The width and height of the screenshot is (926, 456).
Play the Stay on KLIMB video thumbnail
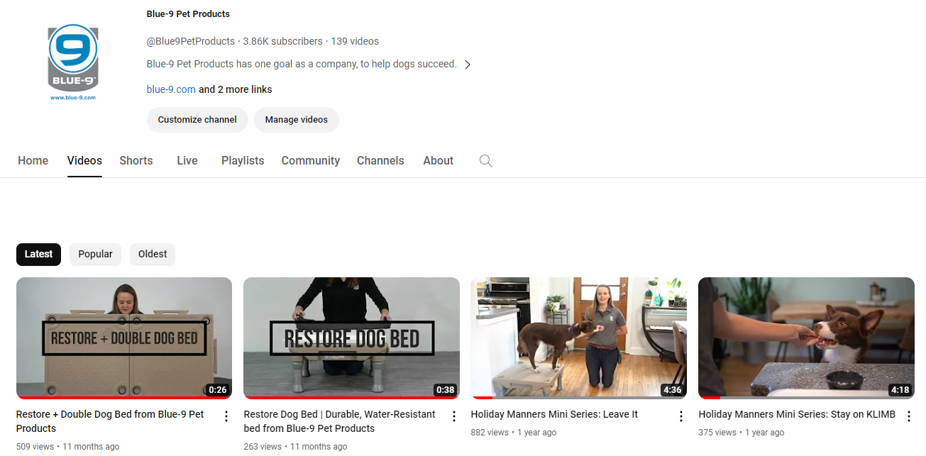coord(806,338)
